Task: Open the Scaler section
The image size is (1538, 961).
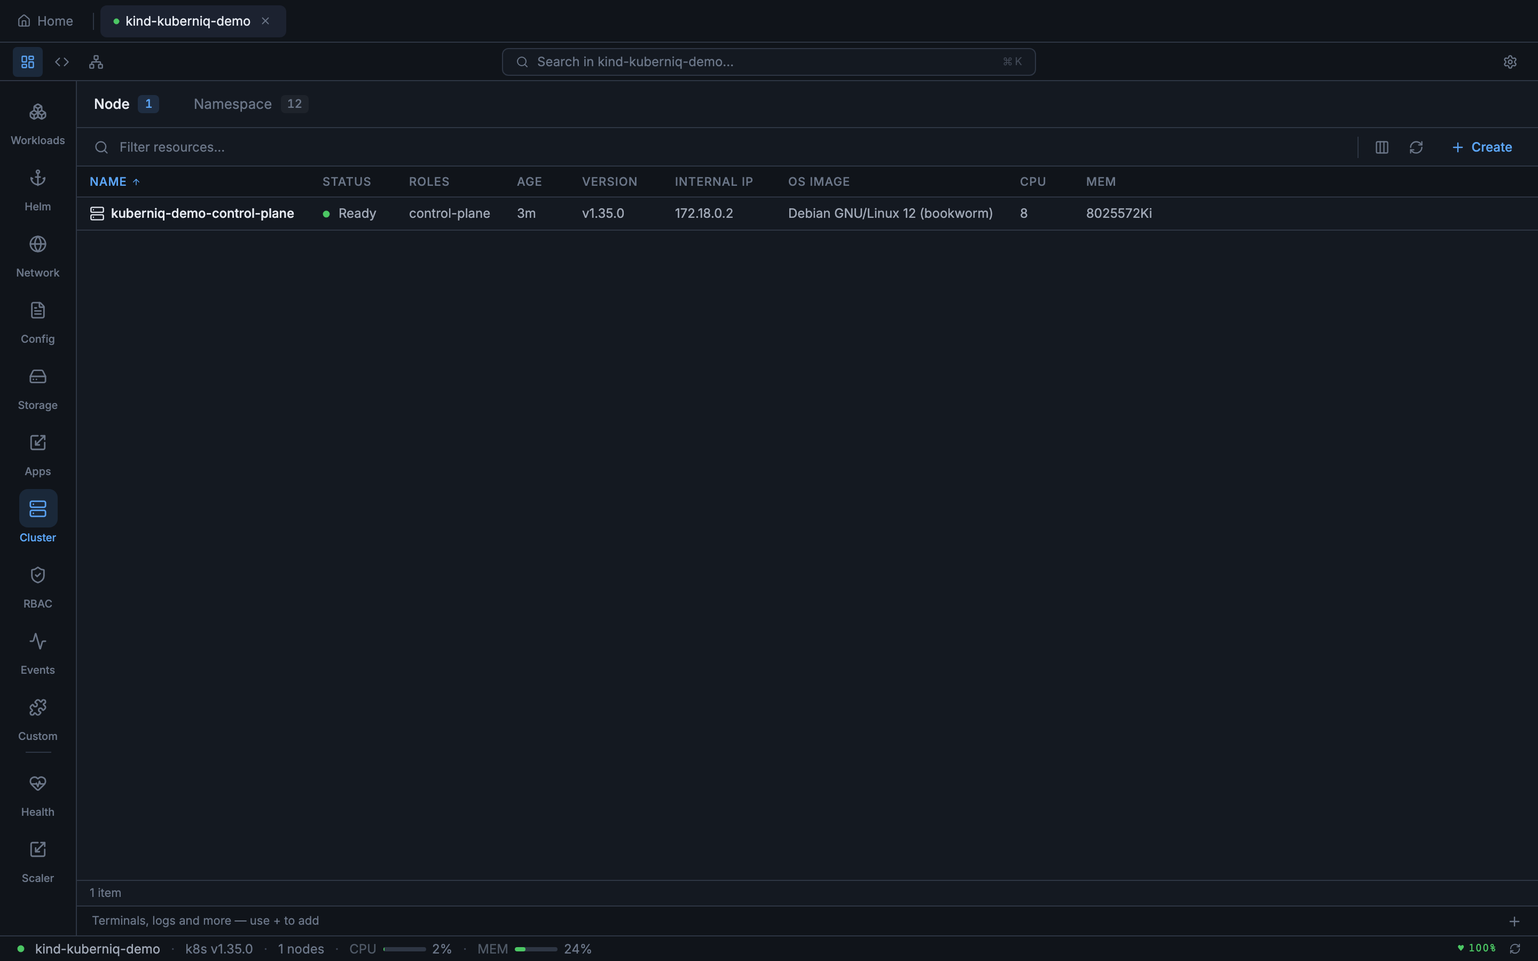Action: (x=37, y=861)
